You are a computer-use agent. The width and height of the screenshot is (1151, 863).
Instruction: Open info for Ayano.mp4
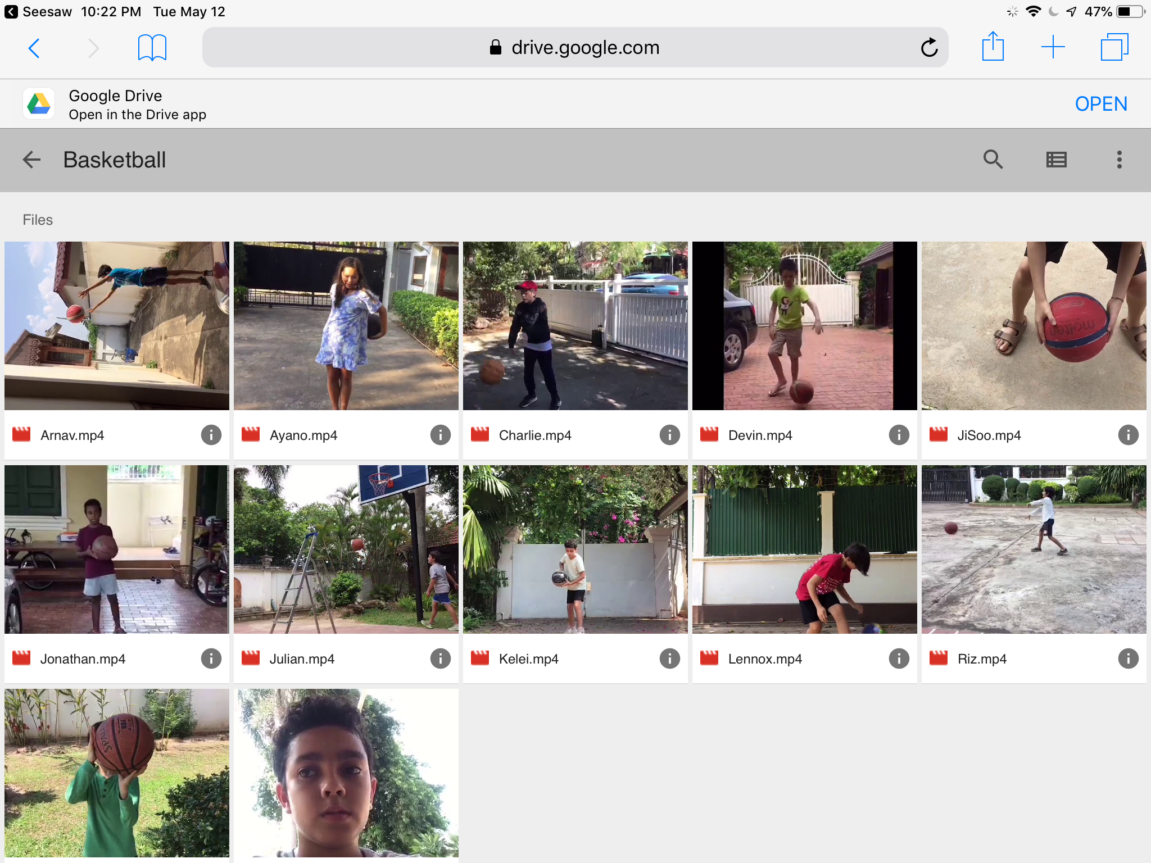pos(440,435)
